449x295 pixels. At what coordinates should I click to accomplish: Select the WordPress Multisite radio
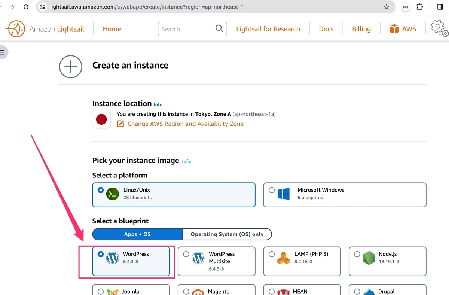[186, 254]
